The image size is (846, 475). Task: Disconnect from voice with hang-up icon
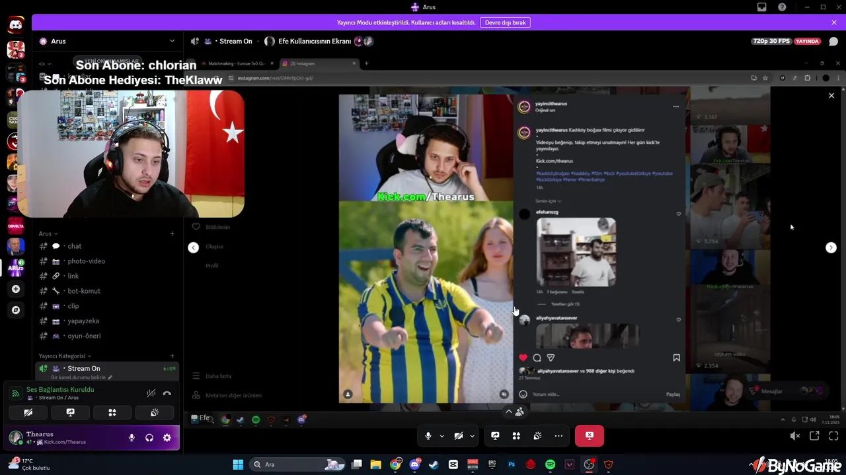pyautogui.click(x=167, y=393)
